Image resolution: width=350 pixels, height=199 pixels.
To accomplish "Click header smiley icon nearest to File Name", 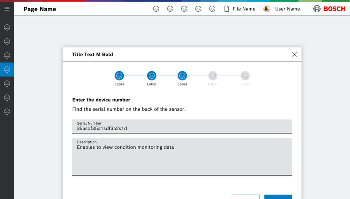I will [x=212, y=9].
